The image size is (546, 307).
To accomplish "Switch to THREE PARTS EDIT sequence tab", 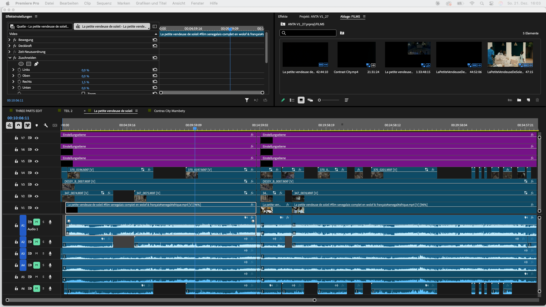I will click(29, 111).
